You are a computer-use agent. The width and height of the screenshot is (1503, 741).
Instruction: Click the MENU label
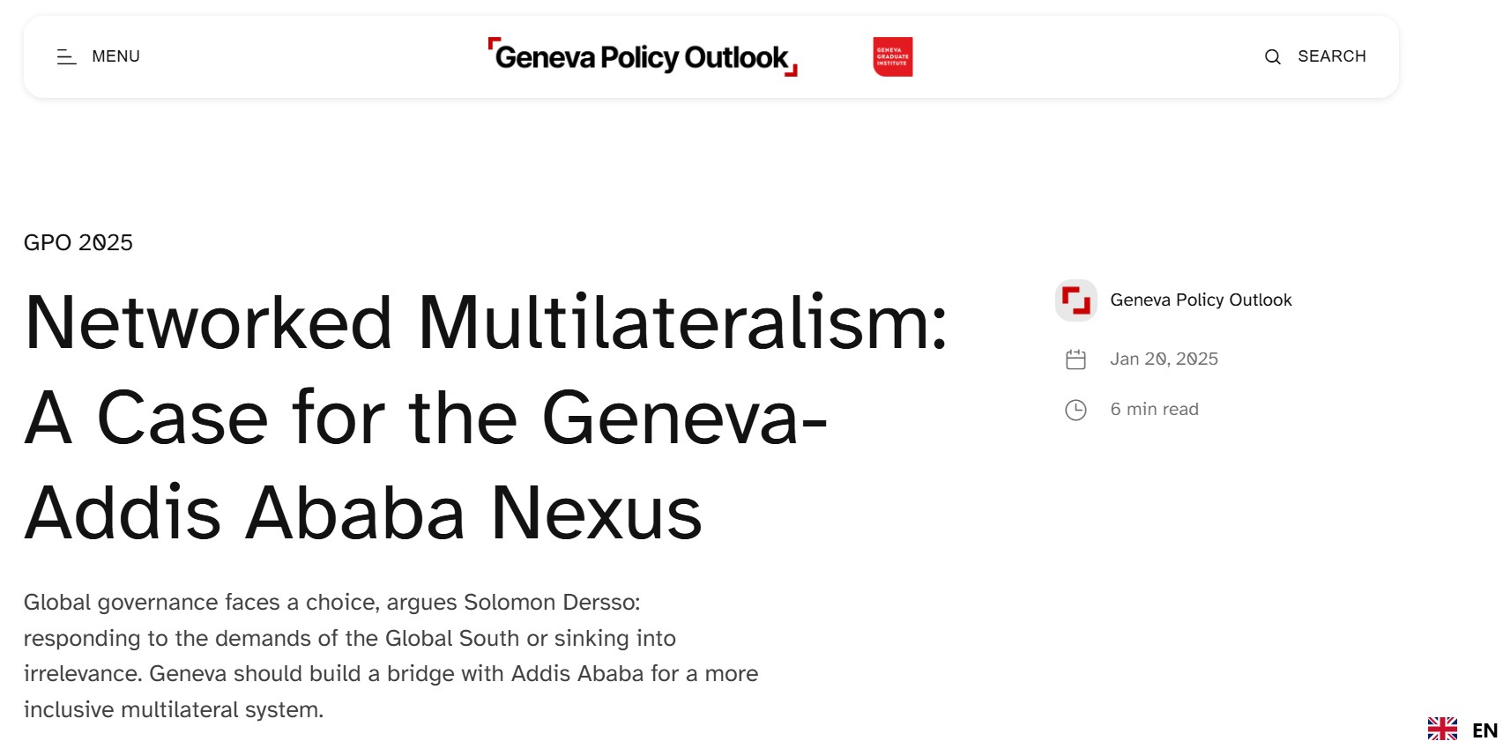[x=115, y=56]
